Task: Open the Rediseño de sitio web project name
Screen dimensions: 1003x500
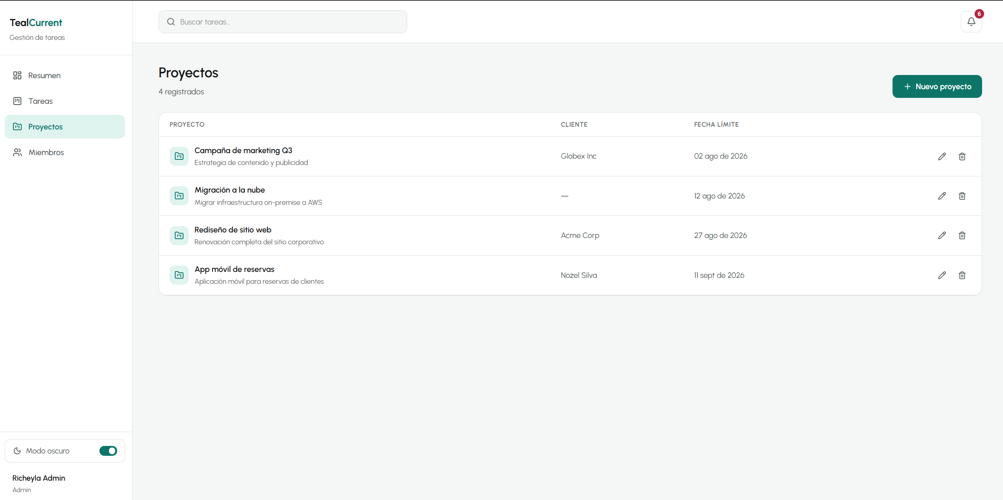Action: [x=233, y=230]
